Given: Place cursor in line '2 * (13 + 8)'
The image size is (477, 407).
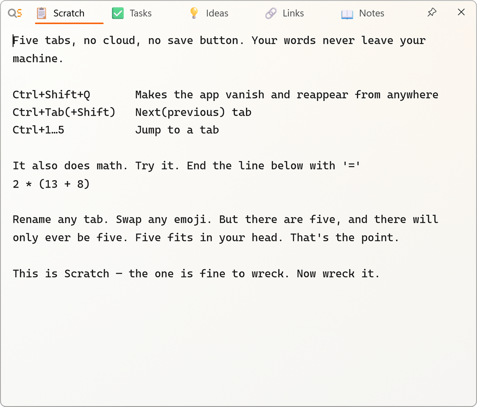Looking at the screenshot, I should point(51,184).
